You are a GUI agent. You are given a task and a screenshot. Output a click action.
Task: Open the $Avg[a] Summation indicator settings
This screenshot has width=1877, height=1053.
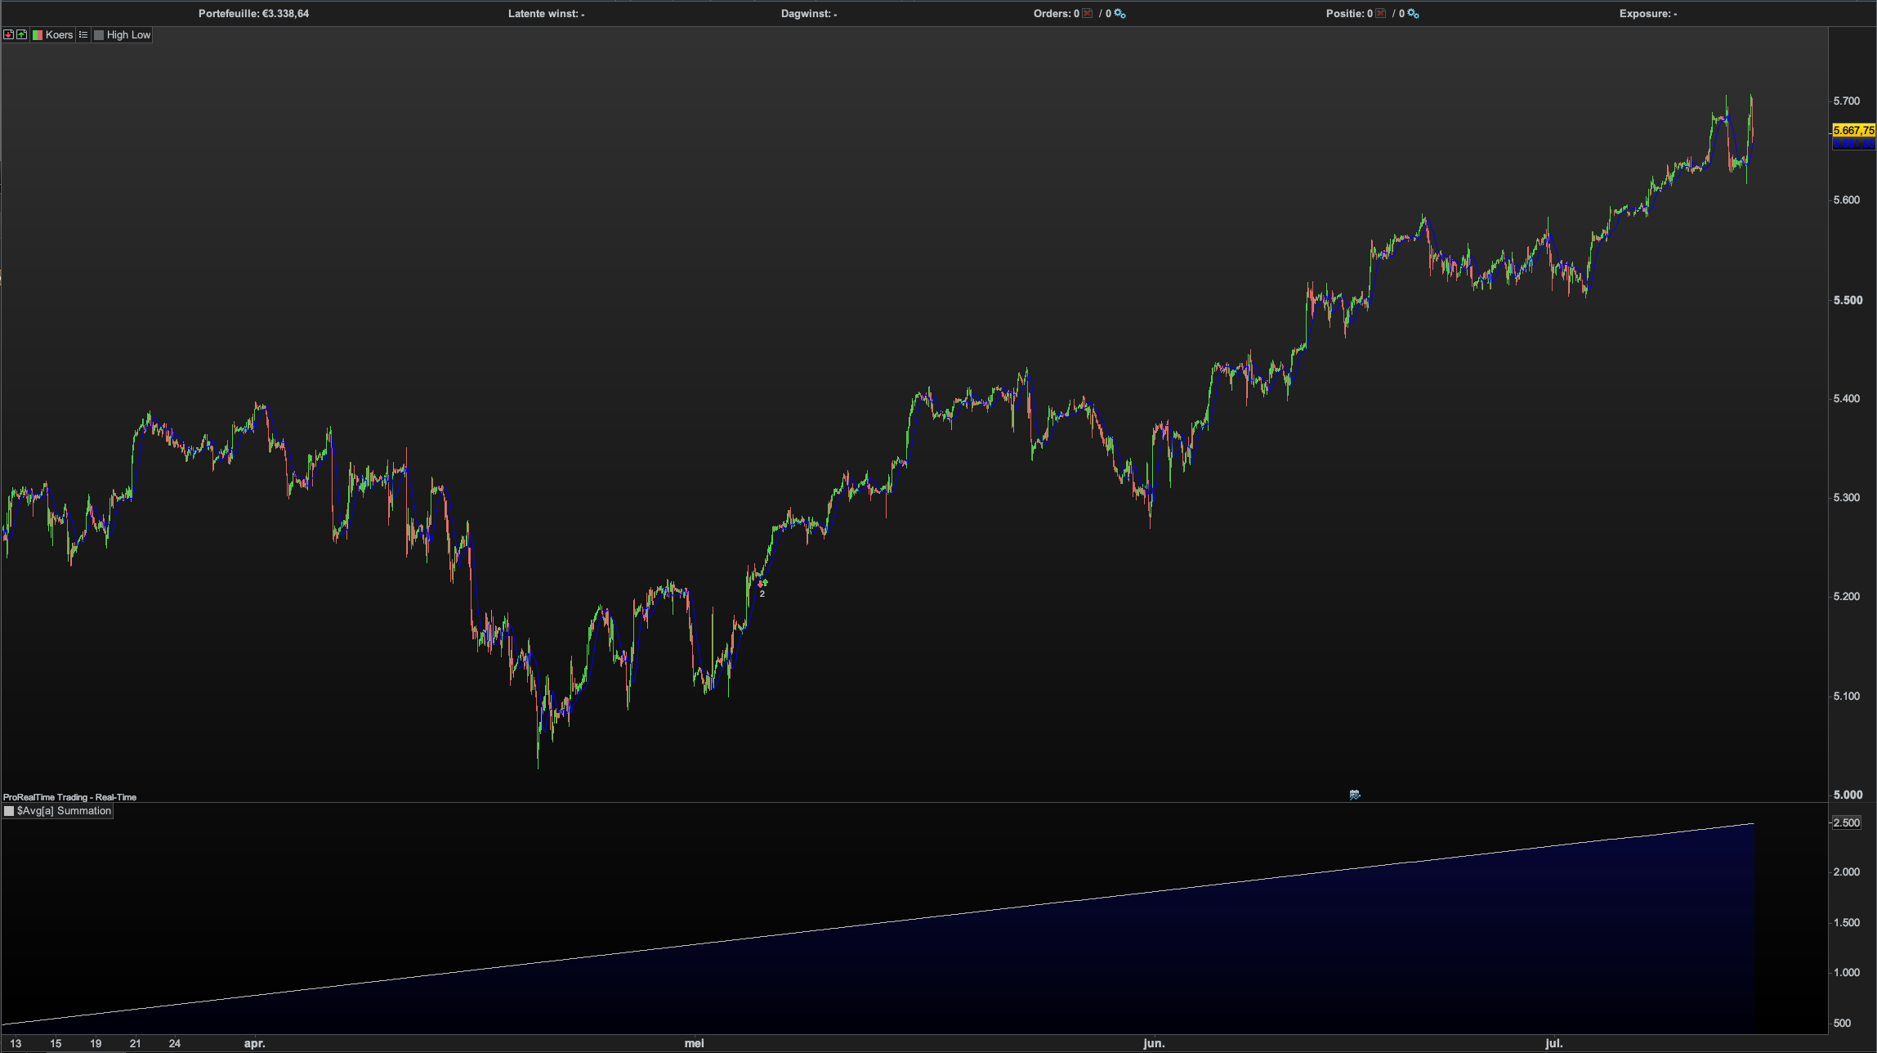click(64, 810)
